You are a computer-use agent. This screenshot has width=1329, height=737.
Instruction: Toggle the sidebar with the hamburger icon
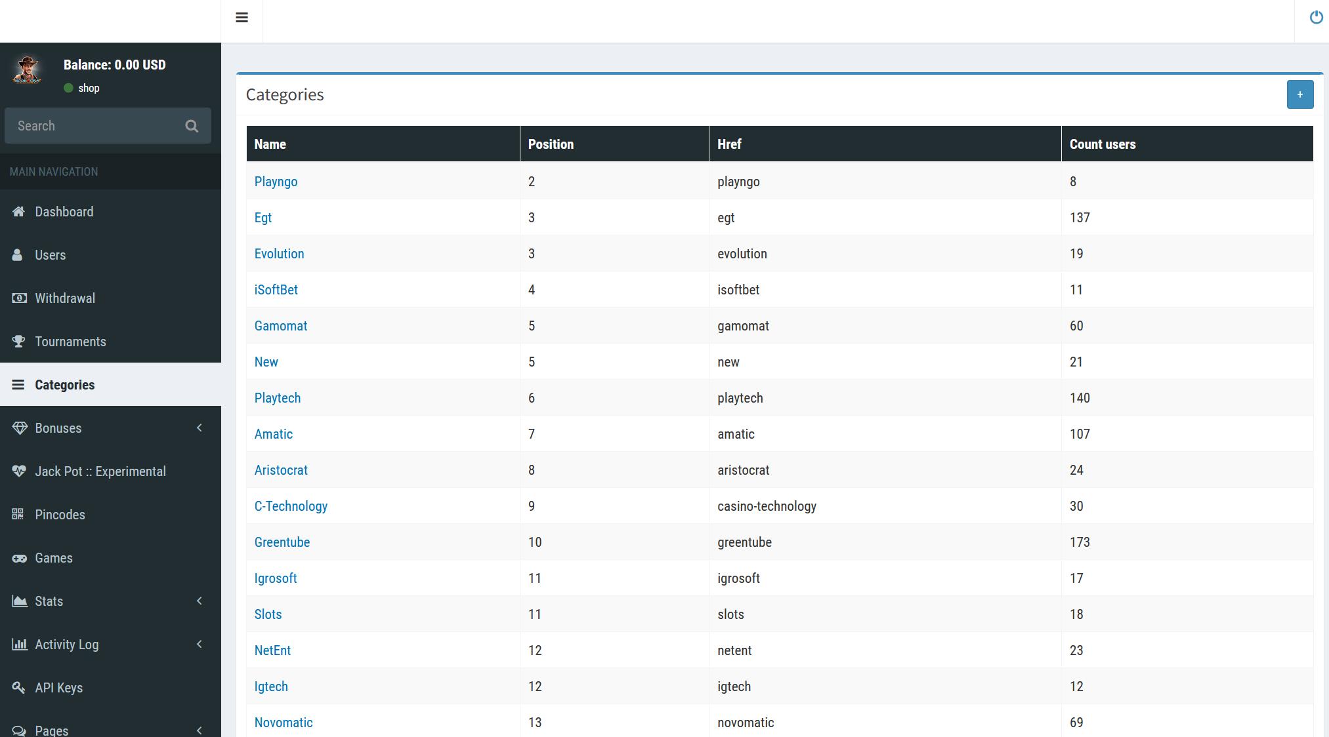coord(242,18)
